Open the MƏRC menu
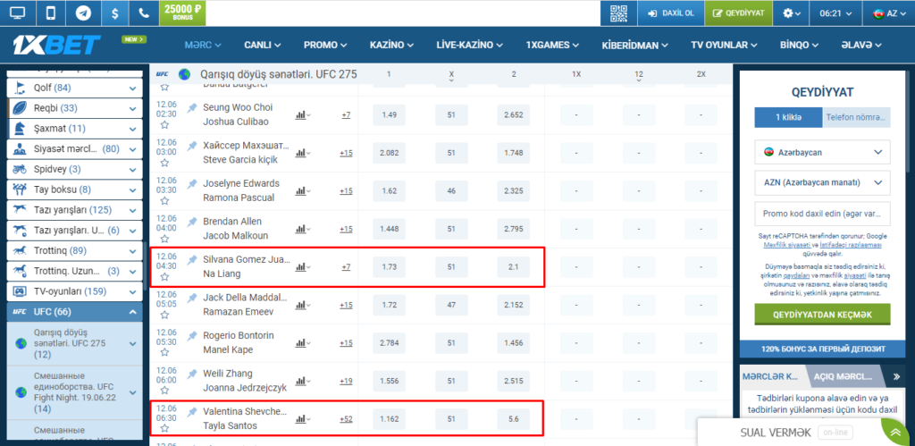915x446 pixels. (x=203, y=45)
